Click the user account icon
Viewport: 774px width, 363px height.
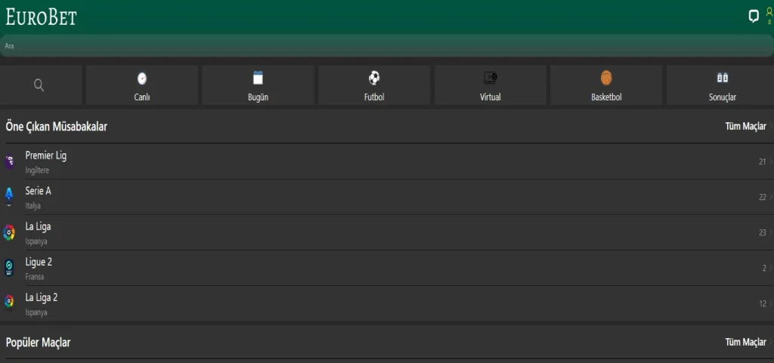(769, 13)
